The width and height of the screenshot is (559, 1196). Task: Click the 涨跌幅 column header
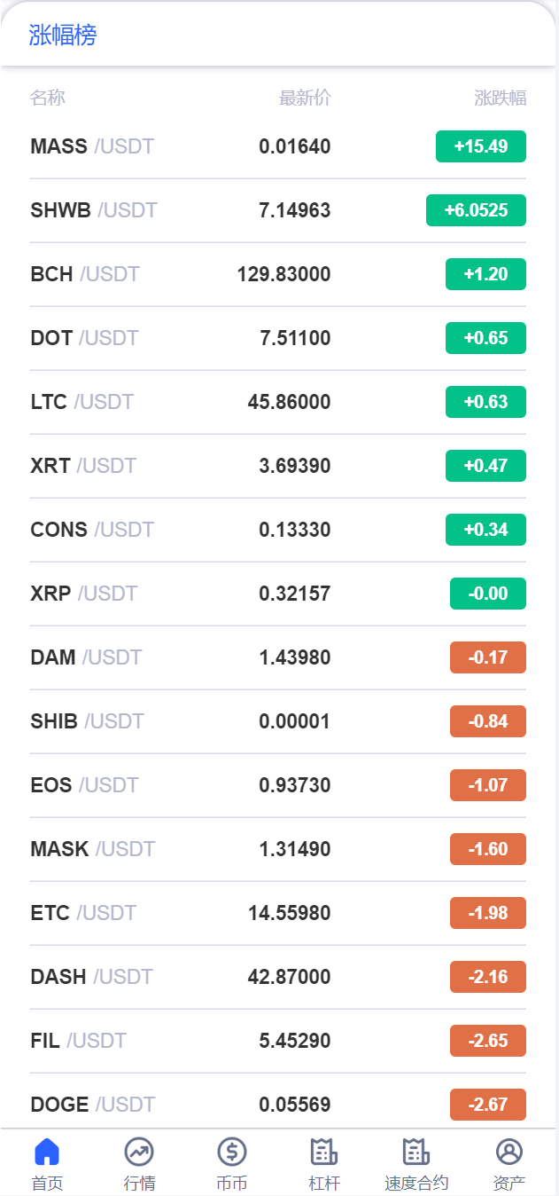point(500,98)
